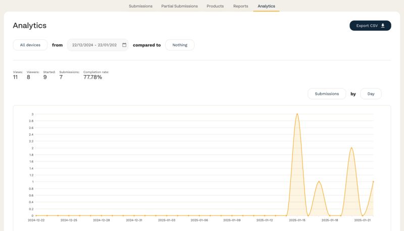Screen dimensions: 404x231
Task: Click the 2025-01-12 axis label
Action: click(264, 220)
